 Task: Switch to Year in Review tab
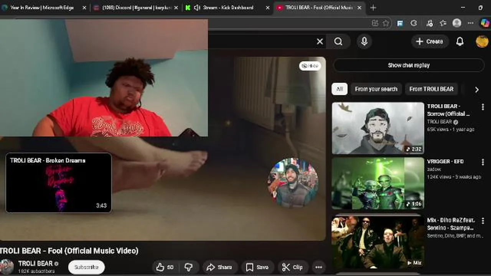coord(41,8)
